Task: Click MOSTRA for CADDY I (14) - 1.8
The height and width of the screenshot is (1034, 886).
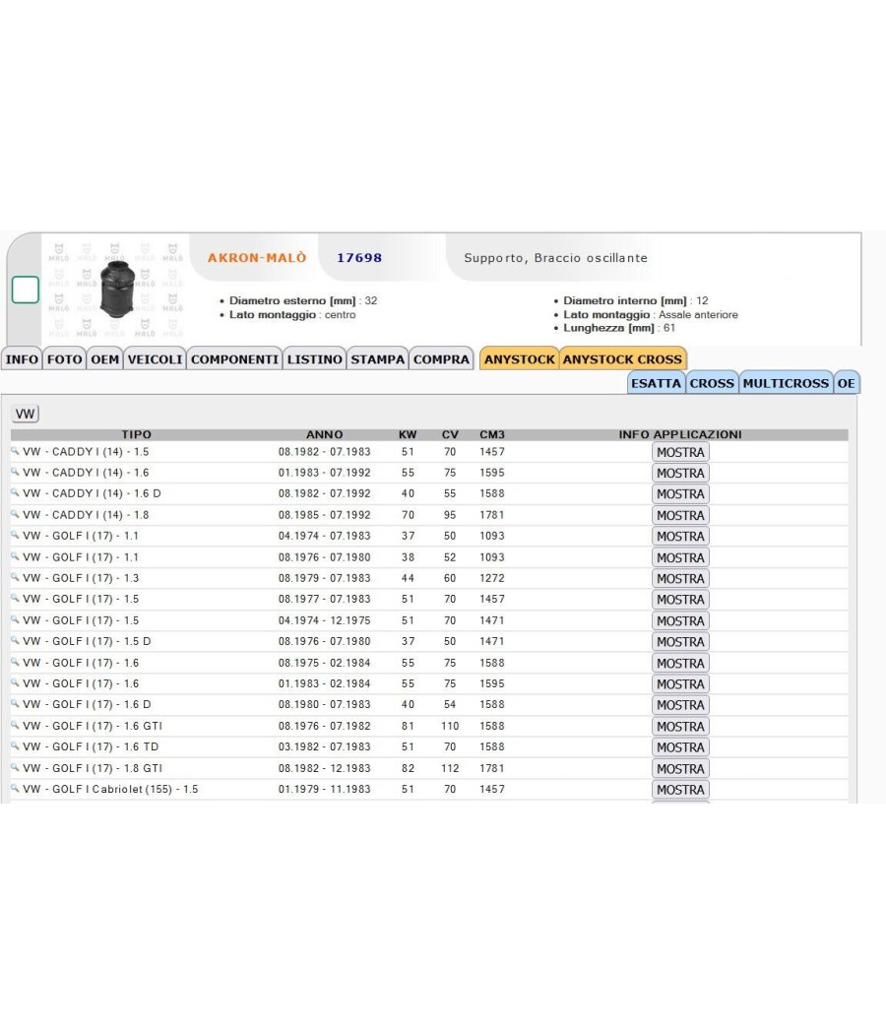Action: click(x=680, y=516)
